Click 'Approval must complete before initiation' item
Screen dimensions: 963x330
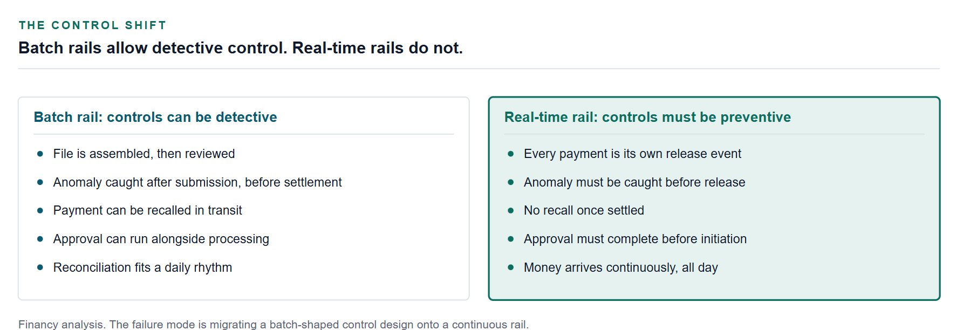635,239
